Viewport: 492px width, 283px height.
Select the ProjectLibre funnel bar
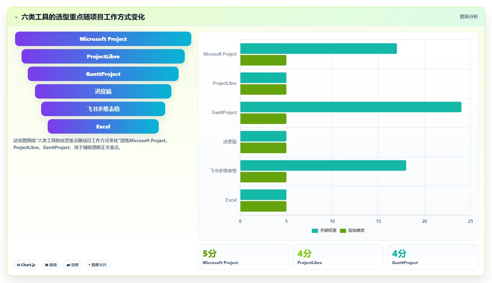pyautogui.click(x=103, y=56)
